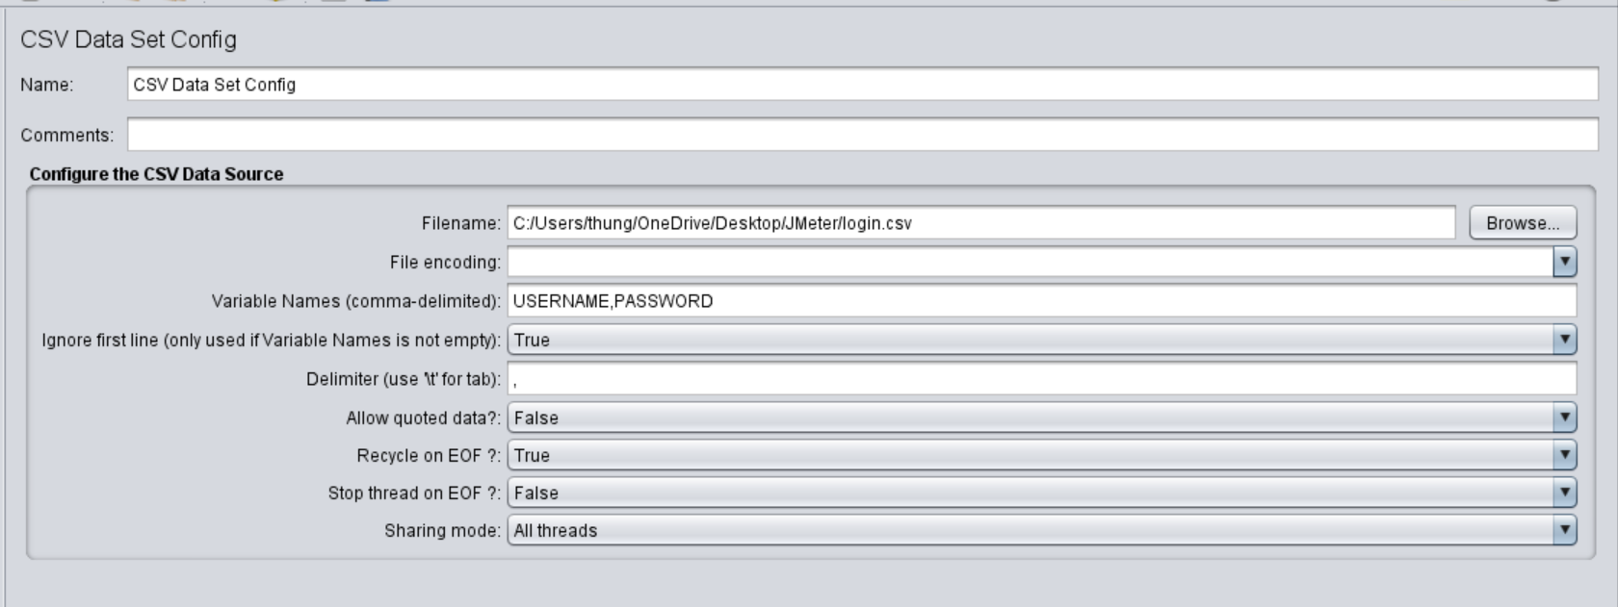Screen dimensions: 1618x607
Task: Click the 'True' value for Ignore first line
Action: click(533, 341)
